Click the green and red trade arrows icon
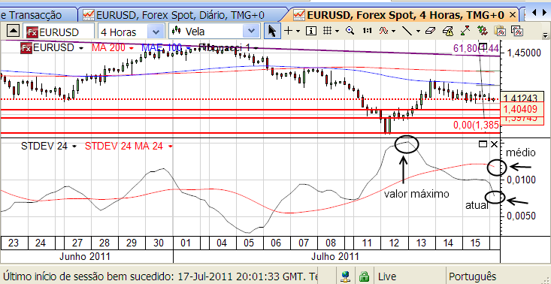 pos(483,31)
